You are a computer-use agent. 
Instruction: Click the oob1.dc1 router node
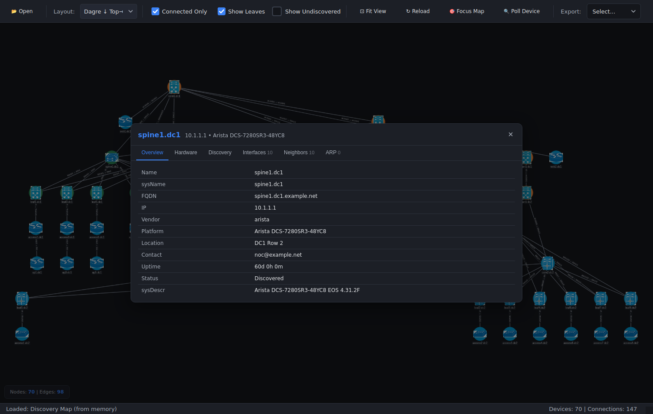pyautogui.click(x=125, y=122)
